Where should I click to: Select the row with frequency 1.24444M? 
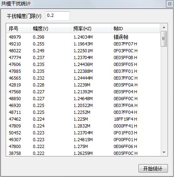pos(83,78)
